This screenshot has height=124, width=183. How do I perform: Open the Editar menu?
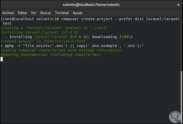point(22,13)
